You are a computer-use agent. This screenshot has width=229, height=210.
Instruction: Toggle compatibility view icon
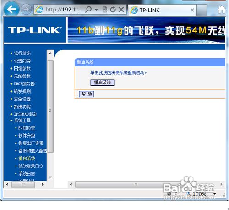pos(105,10)
